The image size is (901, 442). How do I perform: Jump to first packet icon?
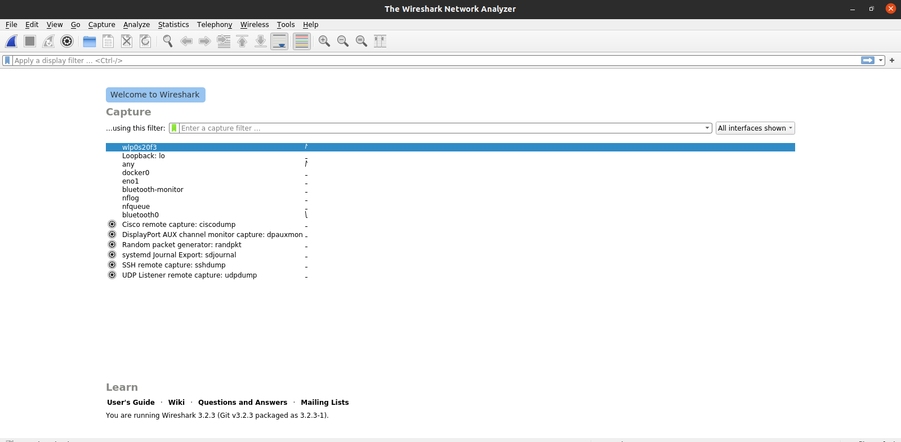242,41
